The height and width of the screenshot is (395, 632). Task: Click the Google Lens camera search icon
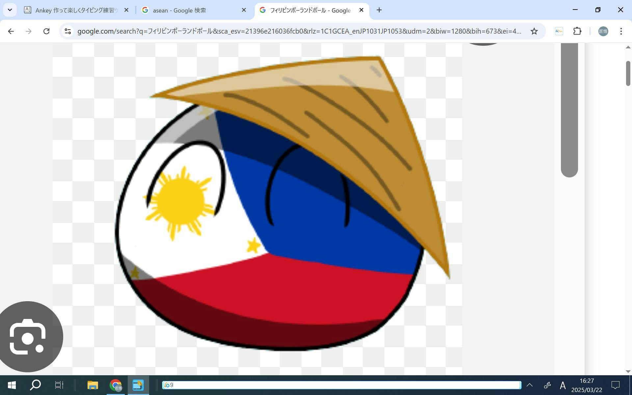coord(28,337)
